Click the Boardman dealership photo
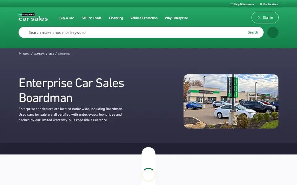Image resolution: width=297 pixels, height=185 pixels. [231, 101]
